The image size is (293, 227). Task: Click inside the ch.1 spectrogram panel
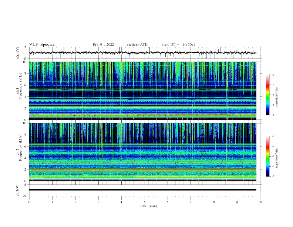click(142, 91)
